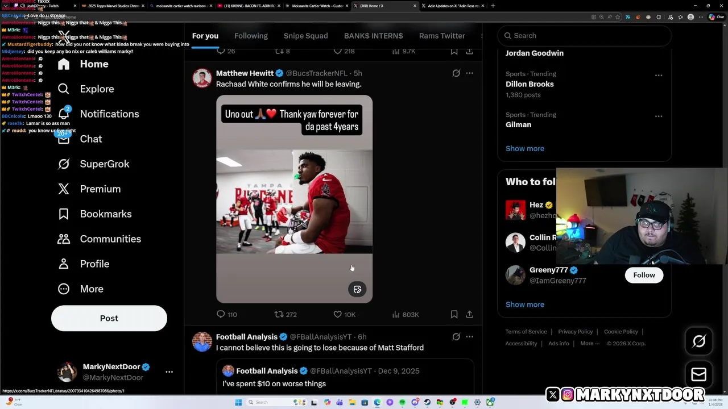
Task: Bookmark the Matthew Hewitt post
Action: 454,314
